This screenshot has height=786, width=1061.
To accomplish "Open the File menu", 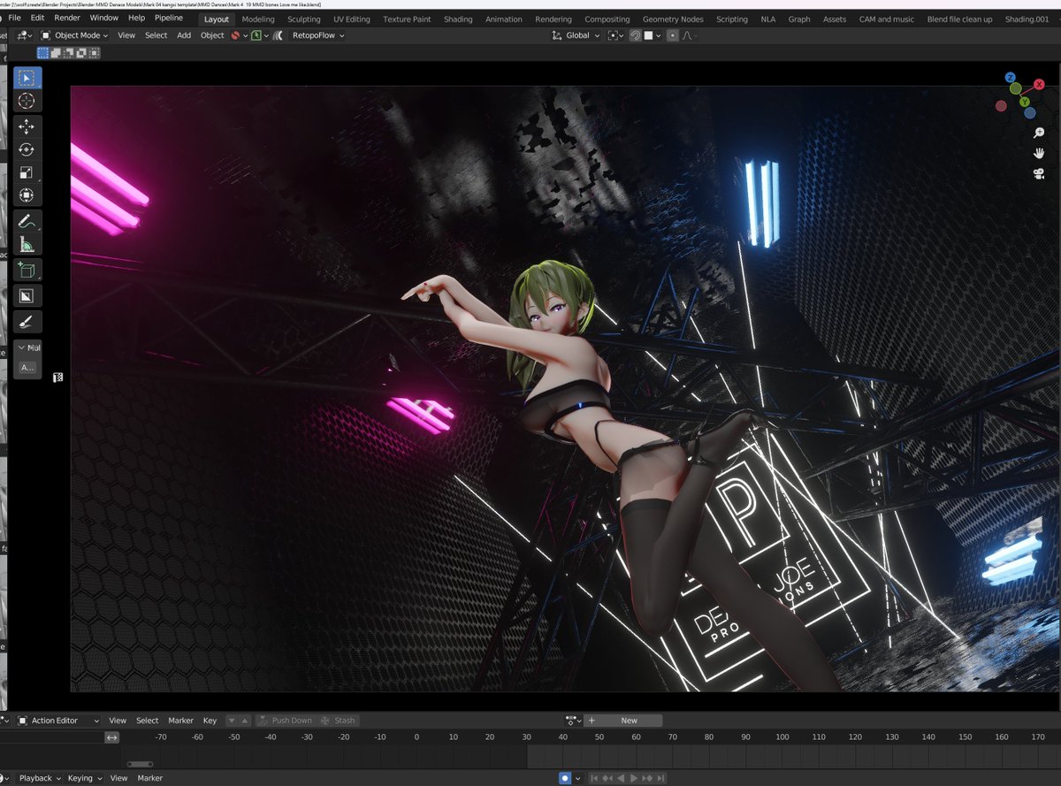I will click(x=14, y=18).
